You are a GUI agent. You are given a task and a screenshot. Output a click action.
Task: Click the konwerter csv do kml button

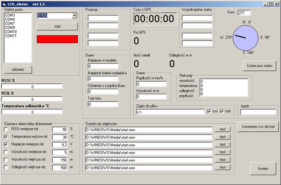point(258,127)
